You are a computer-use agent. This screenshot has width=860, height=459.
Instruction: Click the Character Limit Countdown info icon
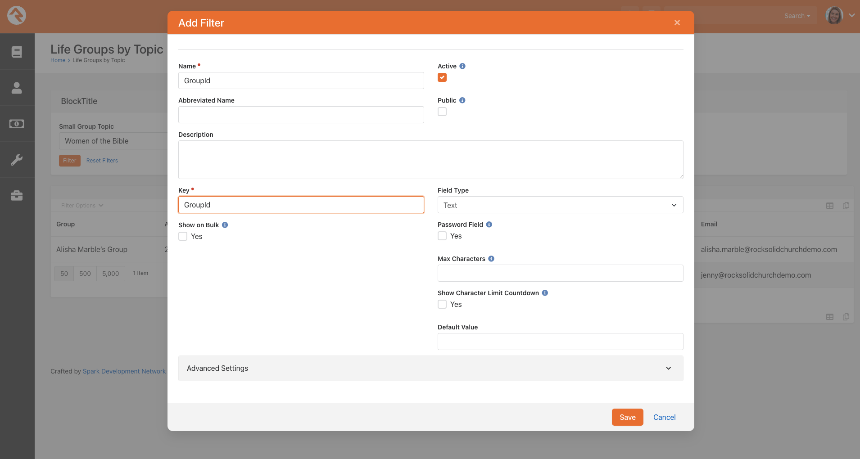point(545,293)
